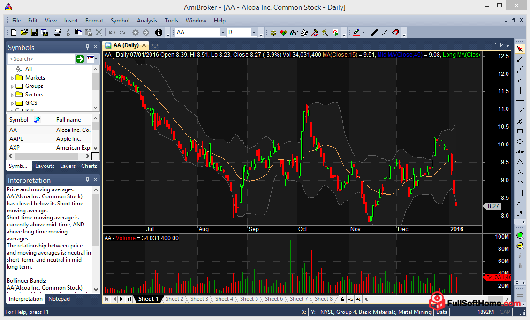Switch to the Notepad tab
530x320 pixels.
[59, 299]
